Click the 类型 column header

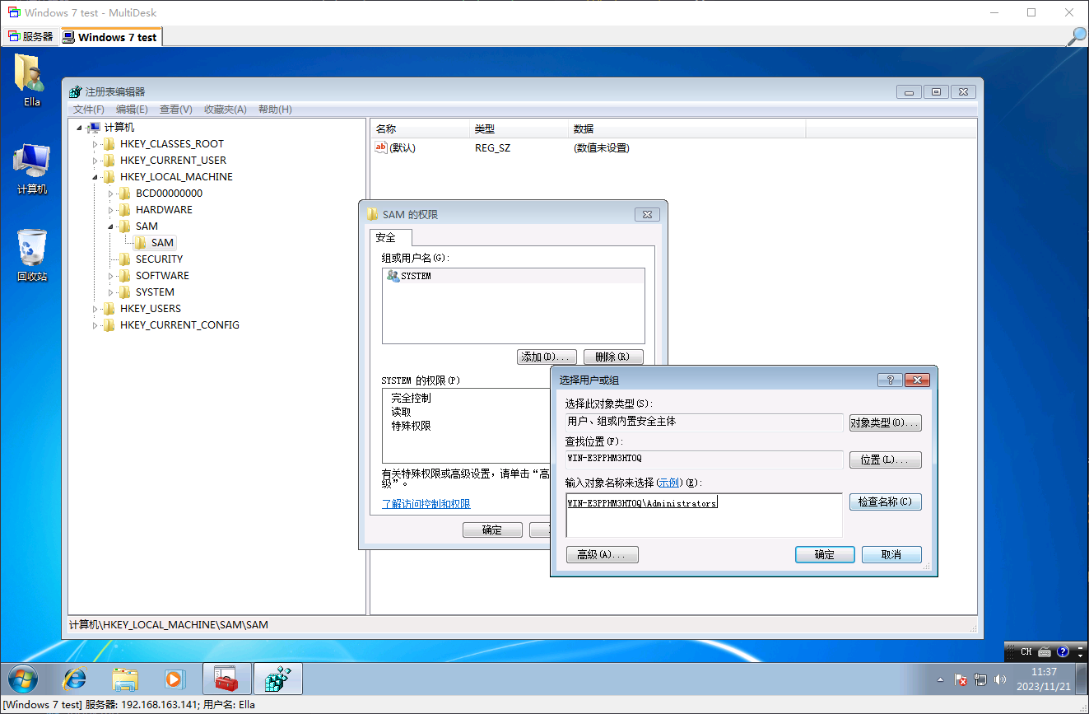tap(518, 129)
